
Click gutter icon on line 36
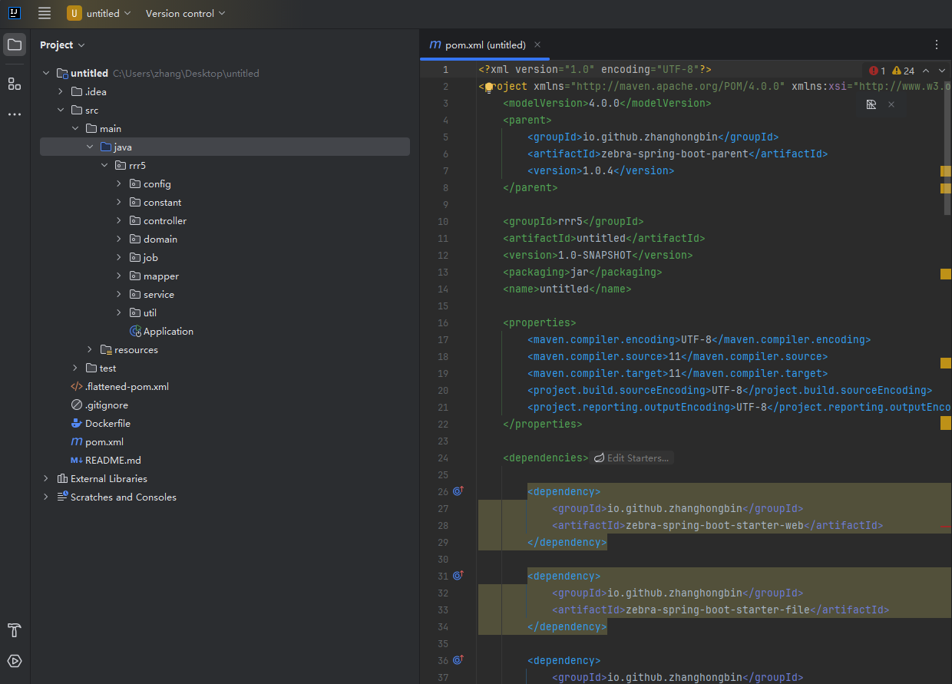pos(458,660)
